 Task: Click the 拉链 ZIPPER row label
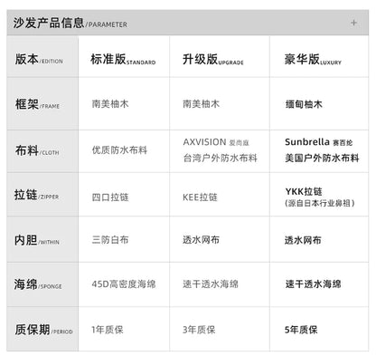coord(36,195)
